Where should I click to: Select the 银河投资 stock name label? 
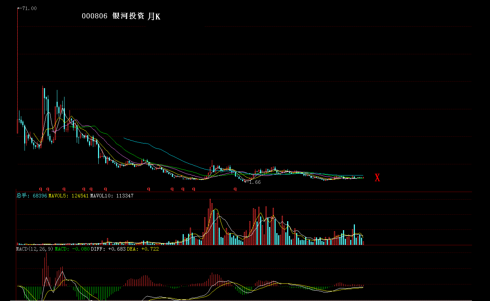(x=129, y=16)
